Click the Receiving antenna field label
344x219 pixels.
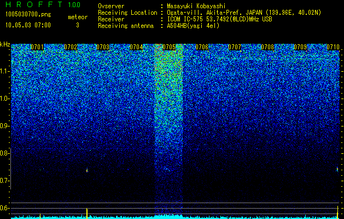click(x=126, y=26)
